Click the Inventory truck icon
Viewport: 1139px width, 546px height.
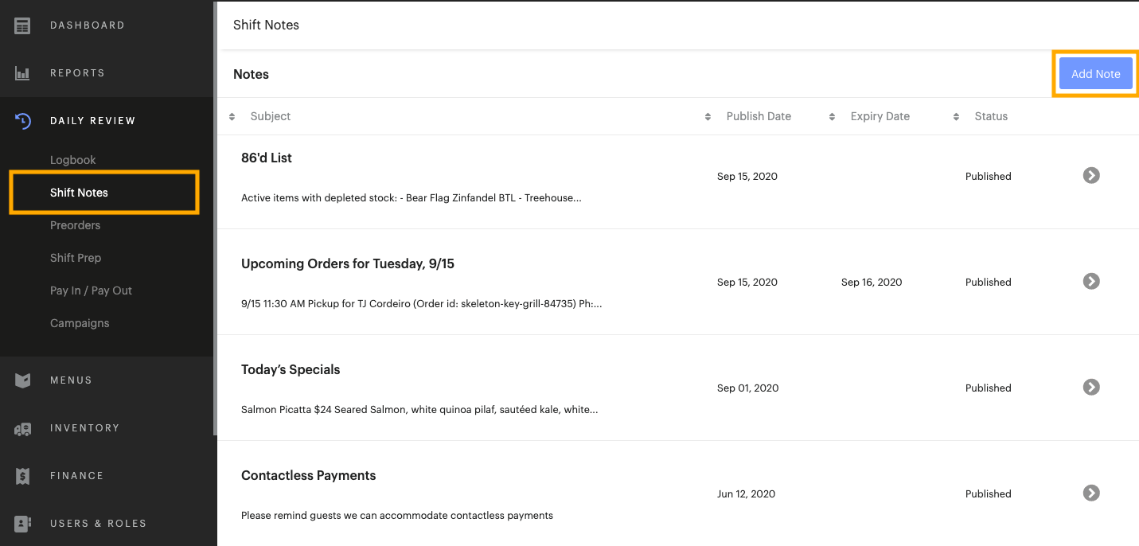[22, 428]
